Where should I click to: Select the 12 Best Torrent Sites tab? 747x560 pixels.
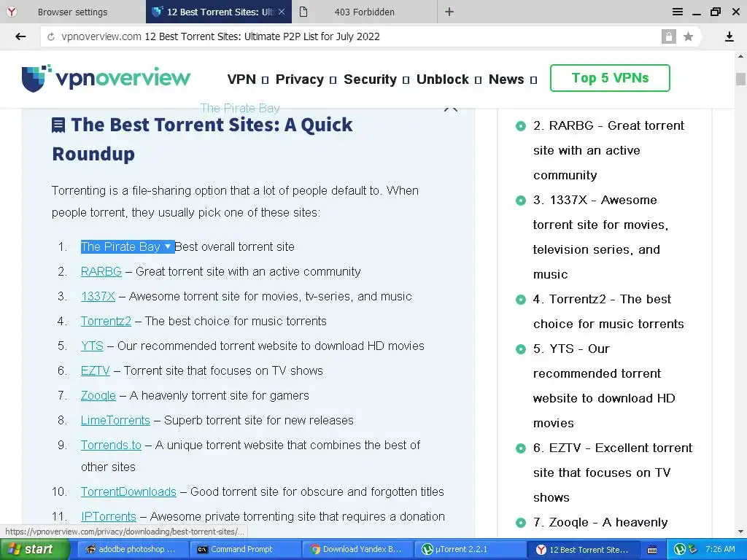[x=219, y=12]
